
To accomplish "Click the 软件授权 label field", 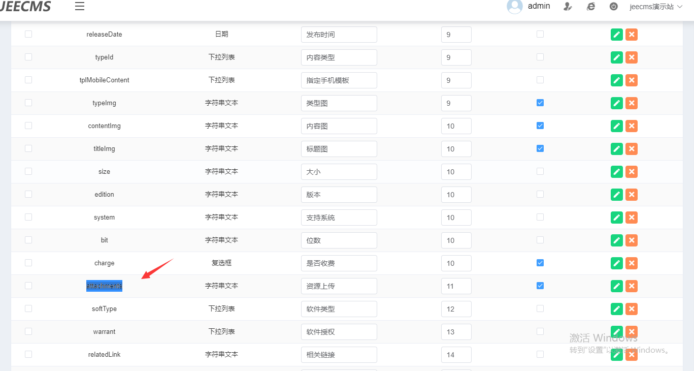I will (x=339, y=332).
